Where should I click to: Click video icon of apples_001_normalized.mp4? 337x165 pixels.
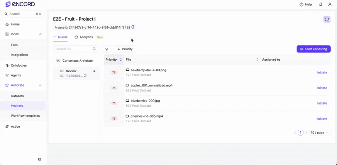click(x=128, y=85)
